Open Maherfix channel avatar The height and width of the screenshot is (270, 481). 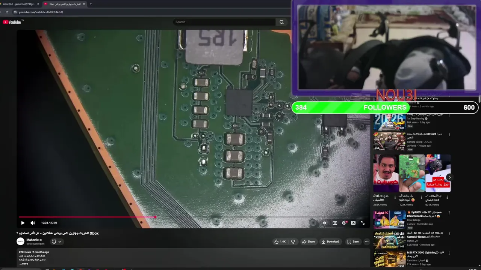20,241
